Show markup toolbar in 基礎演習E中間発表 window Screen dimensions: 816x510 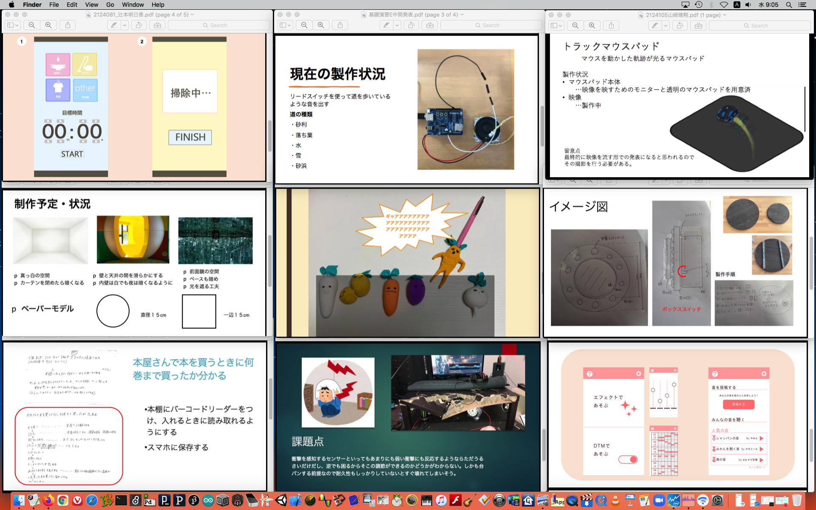click(x=430, y=25)
